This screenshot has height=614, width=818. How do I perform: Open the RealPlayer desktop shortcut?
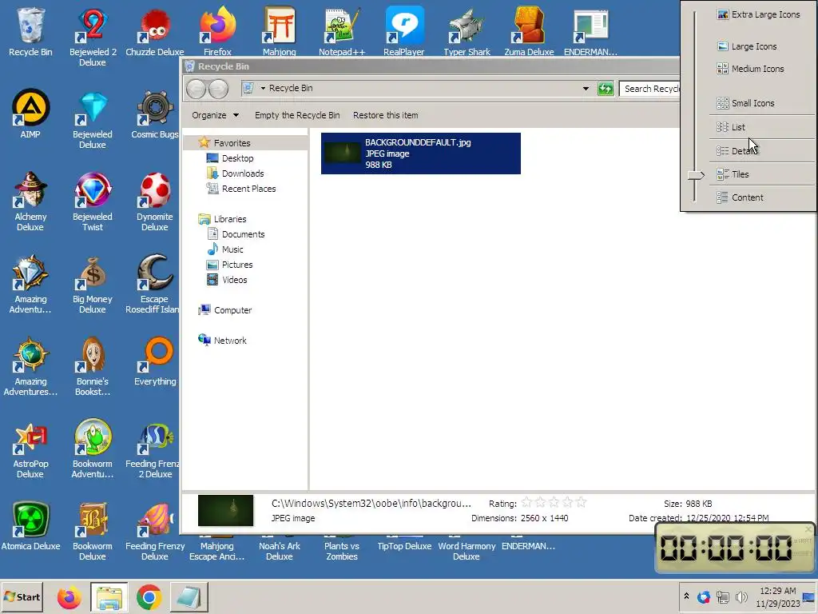(403, 30)
